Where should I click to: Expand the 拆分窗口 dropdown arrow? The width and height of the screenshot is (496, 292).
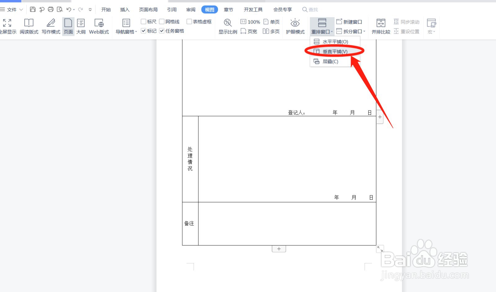point(364,31)
